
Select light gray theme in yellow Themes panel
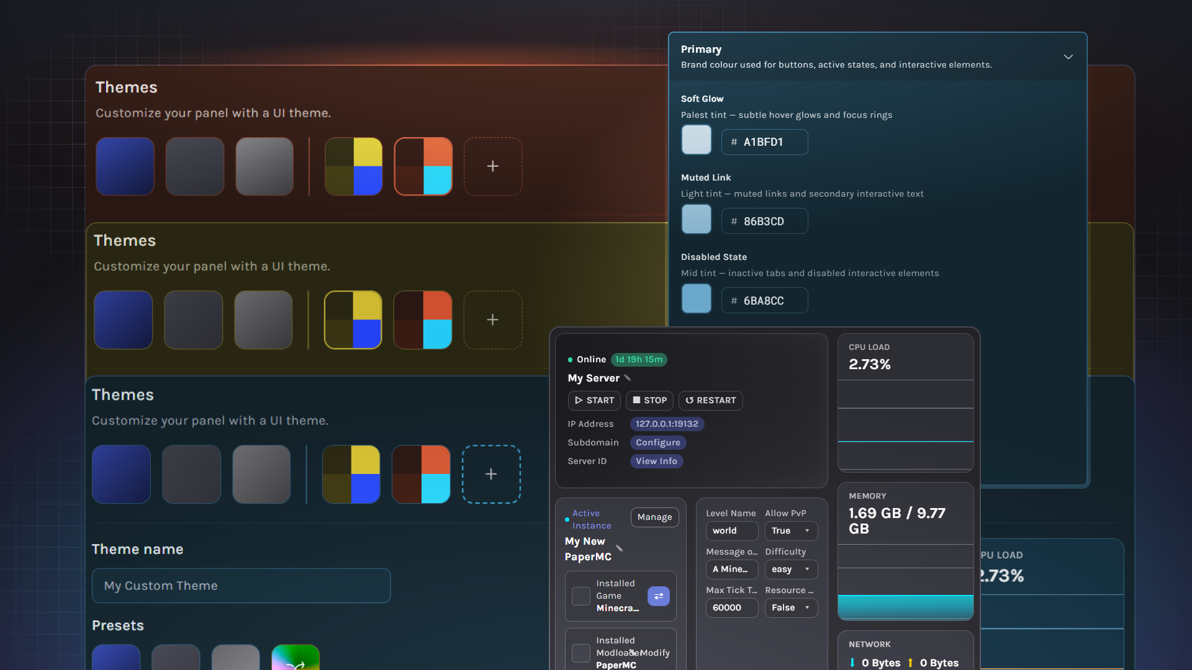[263, 319]
